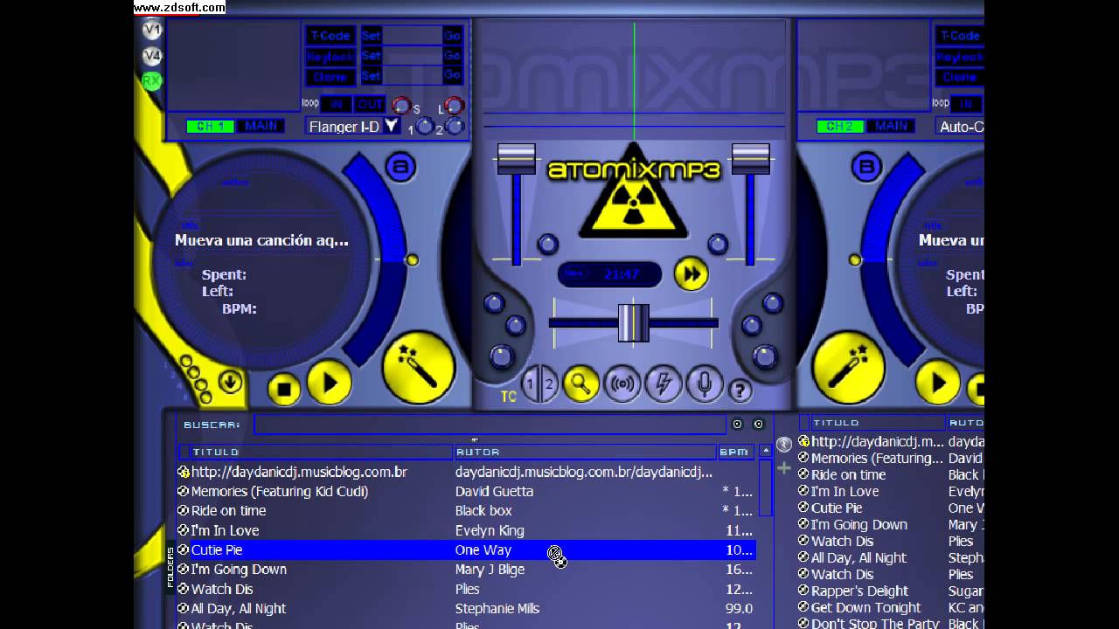Viewport: 1119px width, 629px height.
Task: Click the magic wand auto-sync on deck B
Action: [848, 367]
